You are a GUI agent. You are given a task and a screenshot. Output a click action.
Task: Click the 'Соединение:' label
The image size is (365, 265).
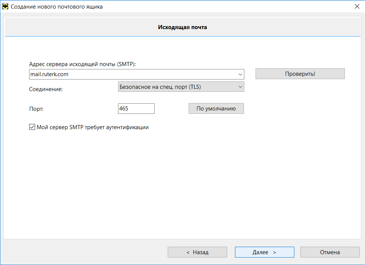coord(45,90)
